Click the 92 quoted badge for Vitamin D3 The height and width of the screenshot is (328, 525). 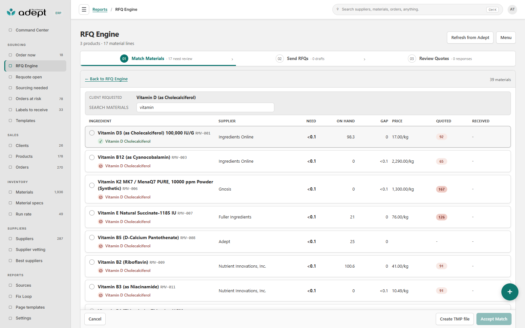[x=441, y=137]
